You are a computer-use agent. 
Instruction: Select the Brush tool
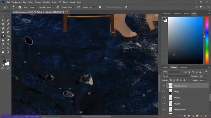[8, 28]
